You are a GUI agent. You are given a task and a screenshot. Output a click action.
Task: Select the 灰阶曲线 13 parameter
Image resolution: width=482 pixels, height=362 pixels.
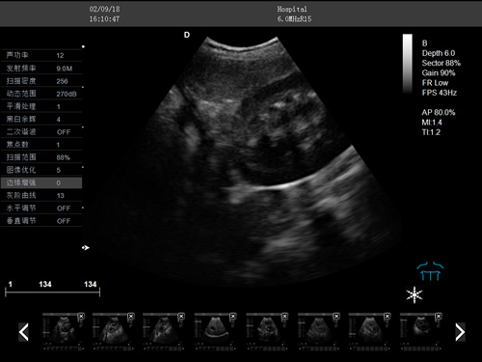tap(41, 195)
